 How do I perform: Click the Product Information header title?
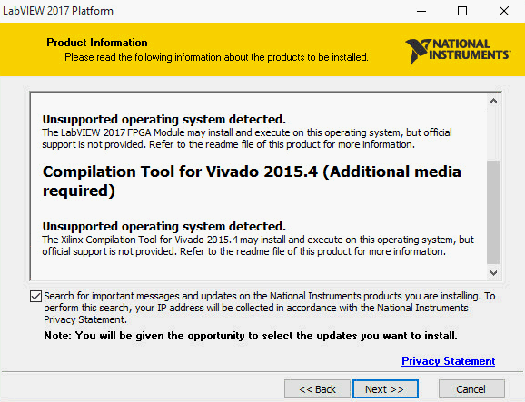97,43
